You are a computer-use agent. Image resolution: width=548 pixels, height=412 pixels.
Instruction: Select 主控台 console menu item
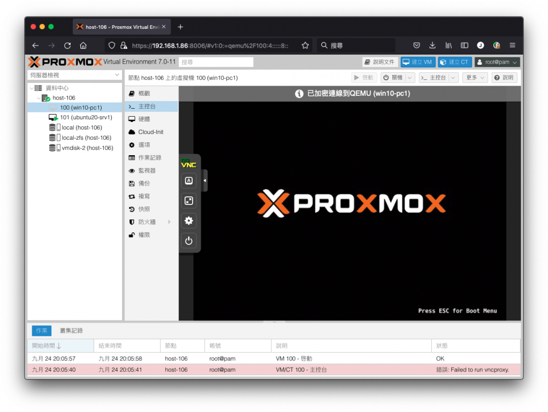tap(151, 106)
